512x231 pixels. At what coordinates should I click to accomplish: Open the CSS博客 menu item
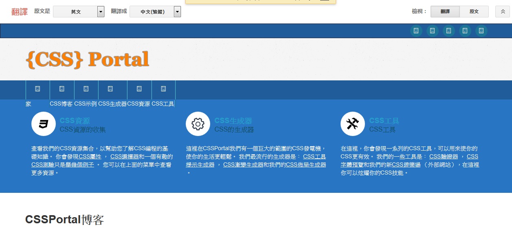pos(61,104)
